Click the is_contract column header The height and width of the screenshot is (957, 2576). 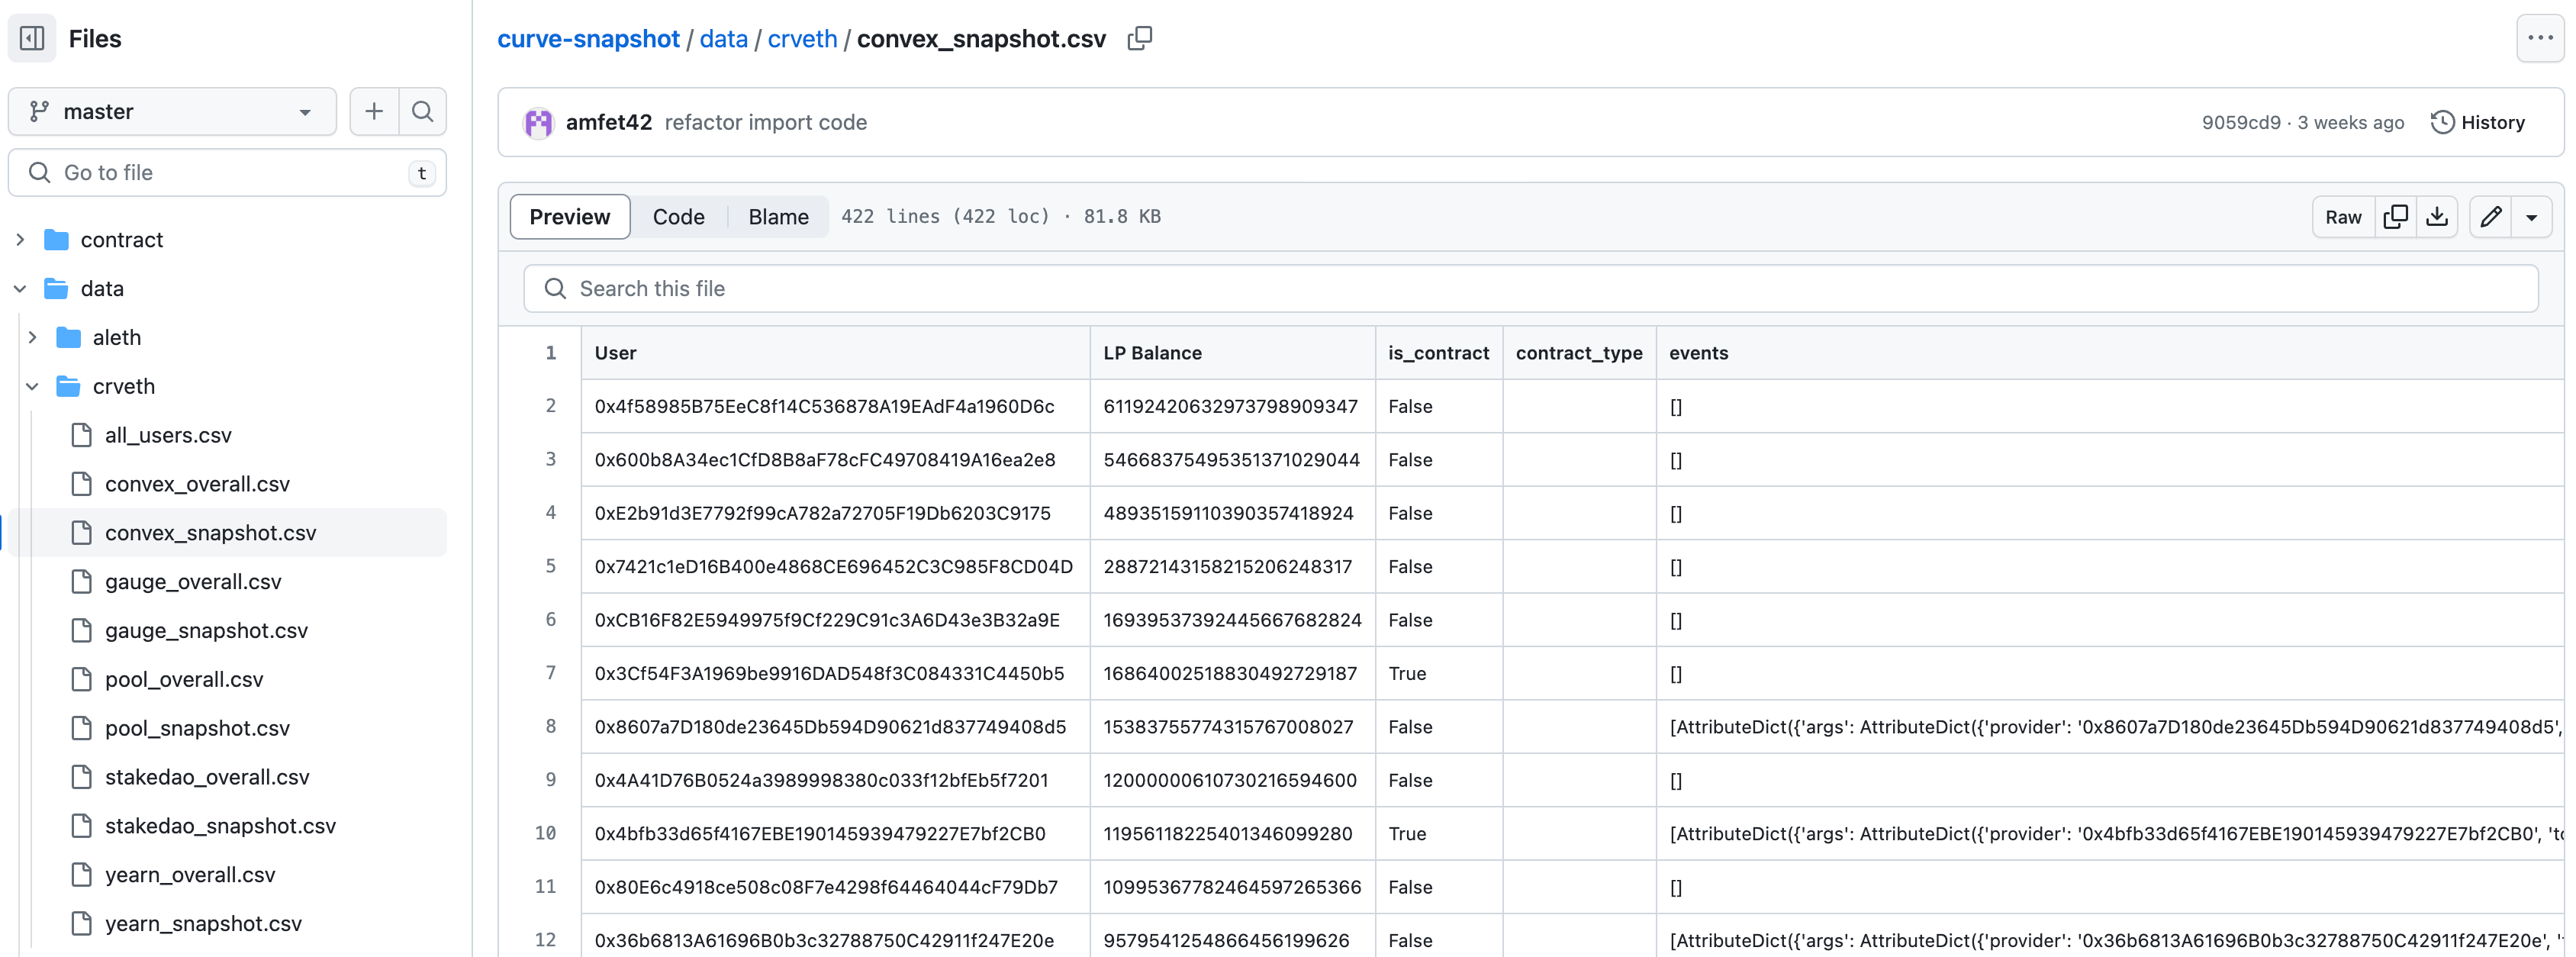pos(1438,353)
